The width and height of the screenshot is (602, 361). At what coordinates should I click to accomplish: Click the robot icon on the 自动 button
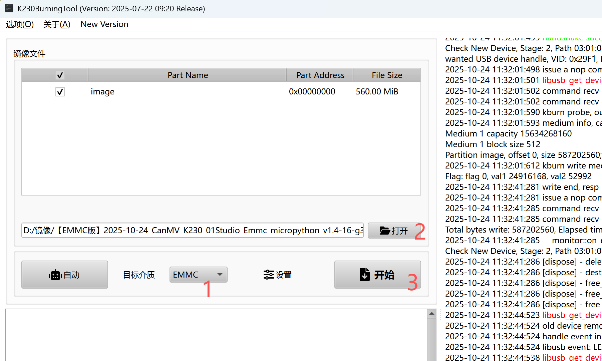(x=55, y=275)
